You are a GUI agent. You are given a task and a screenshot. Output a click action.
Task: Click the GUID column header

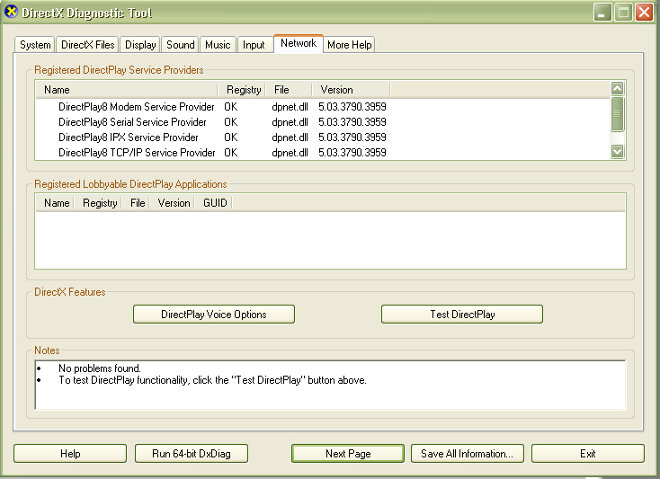click(214, 203)
